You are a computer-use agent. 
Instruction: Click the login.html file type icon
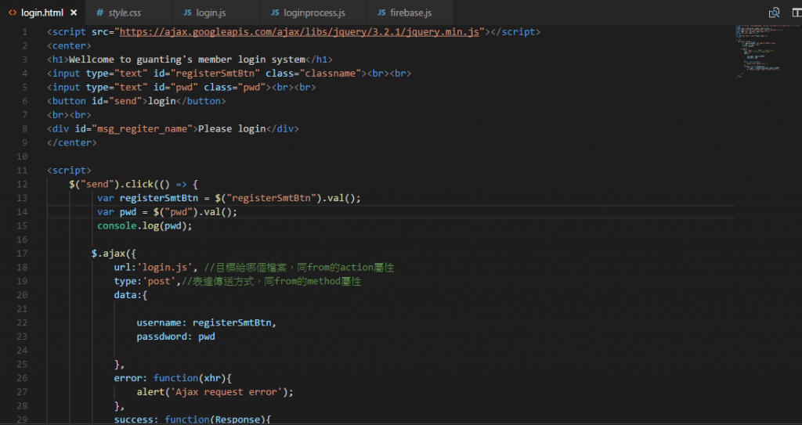pyautogui.click(x=13, y=13)
